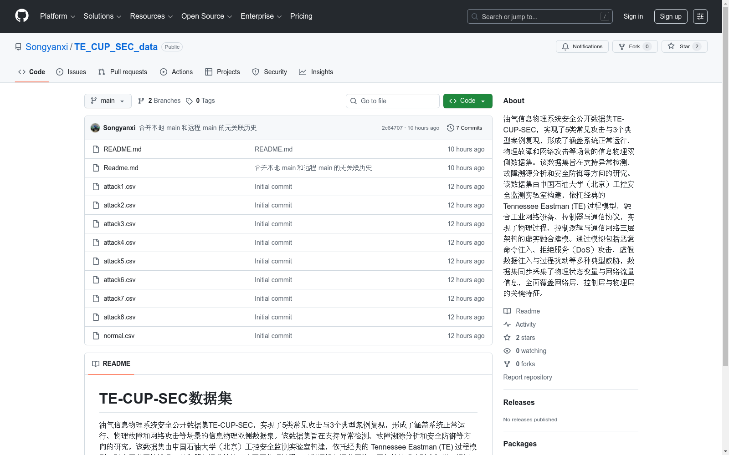Screen dimensions: 729x455
Task: Click the fork icon beside 0 forks
Action: [x=507, y=364]
